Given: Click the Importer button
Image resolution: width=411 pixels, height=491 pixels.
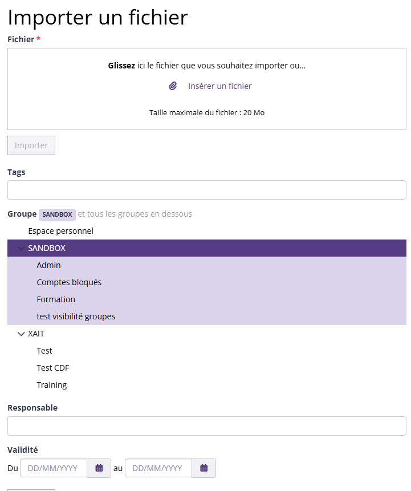Looking at the screenshot, I should tap(31, 145).
